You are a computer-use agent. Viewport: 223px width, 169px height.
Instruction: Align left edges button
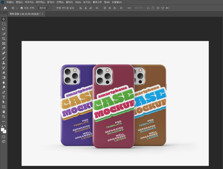tap(81, 8)
